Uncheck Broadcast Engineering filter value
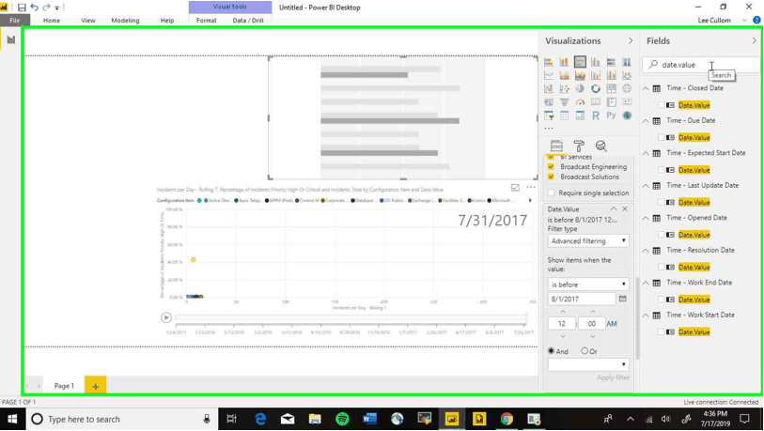The height and width of the screenshot is (431, 764). coord(551,166)
